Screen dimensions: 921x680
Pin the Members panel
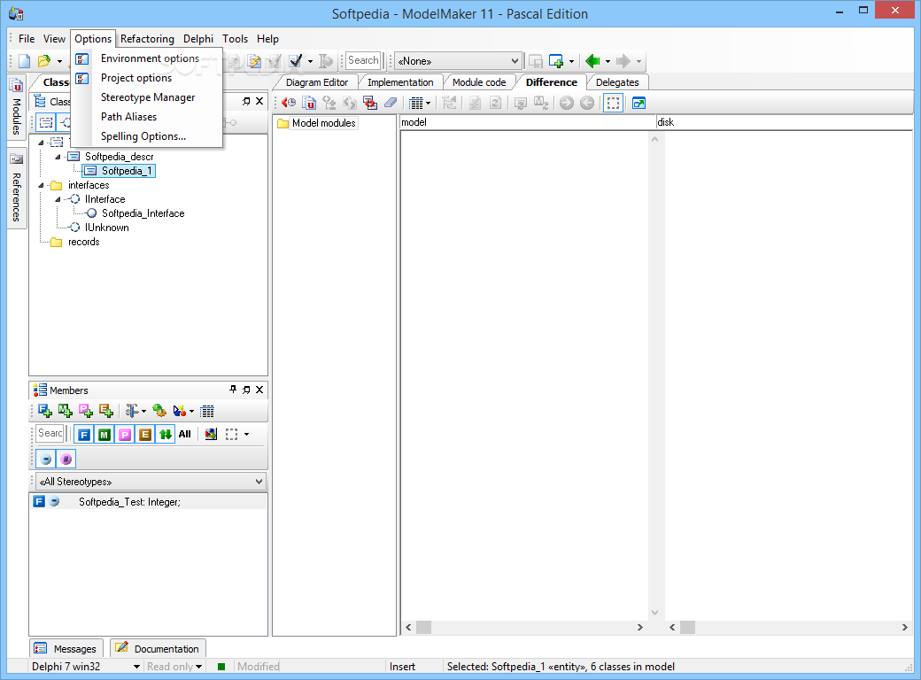coord(233,390)
